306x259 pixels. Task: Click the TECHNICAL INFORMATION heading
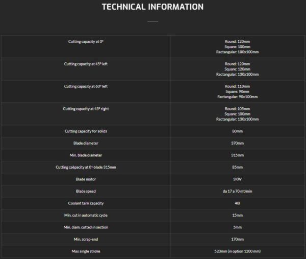(152, 7)
